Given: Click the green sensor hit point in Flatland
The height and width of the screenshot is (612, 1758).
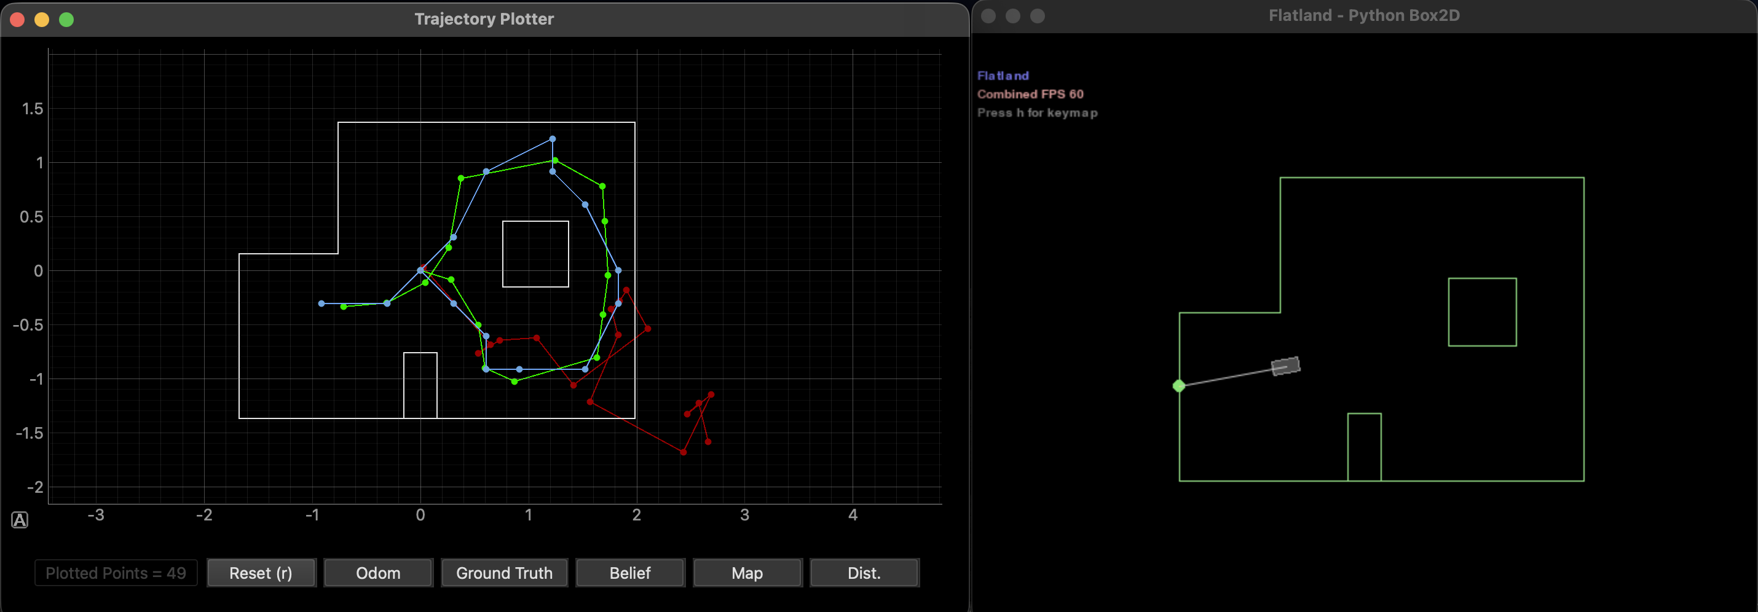Looking at the screenshot, I should click(1178, 386).
